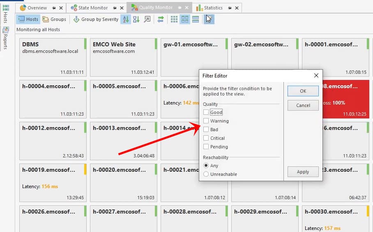Select the h-00013 host tile
This screenshot has height=232, width=373.
coord(124,141)
